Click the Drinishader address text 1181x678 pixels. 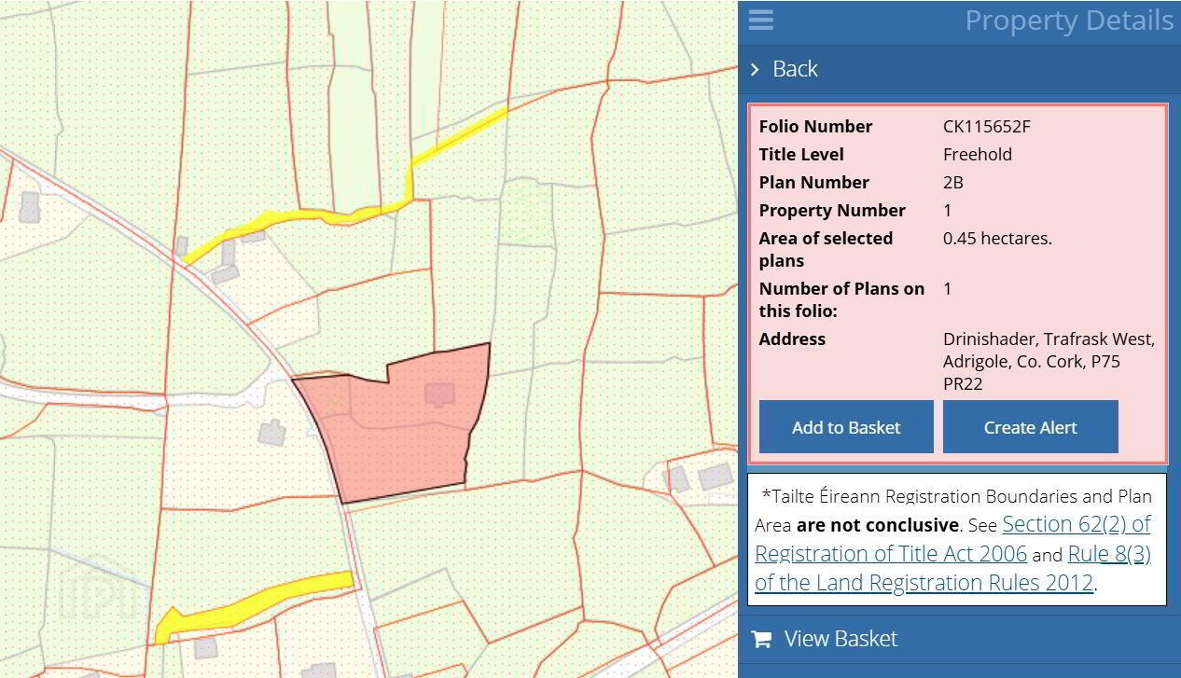click(x=1049, y=361)
